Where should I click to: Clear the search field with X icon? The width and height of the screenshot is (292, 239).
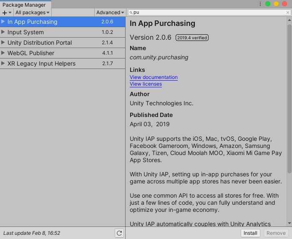pyautogui.click(x=288, y=13)
